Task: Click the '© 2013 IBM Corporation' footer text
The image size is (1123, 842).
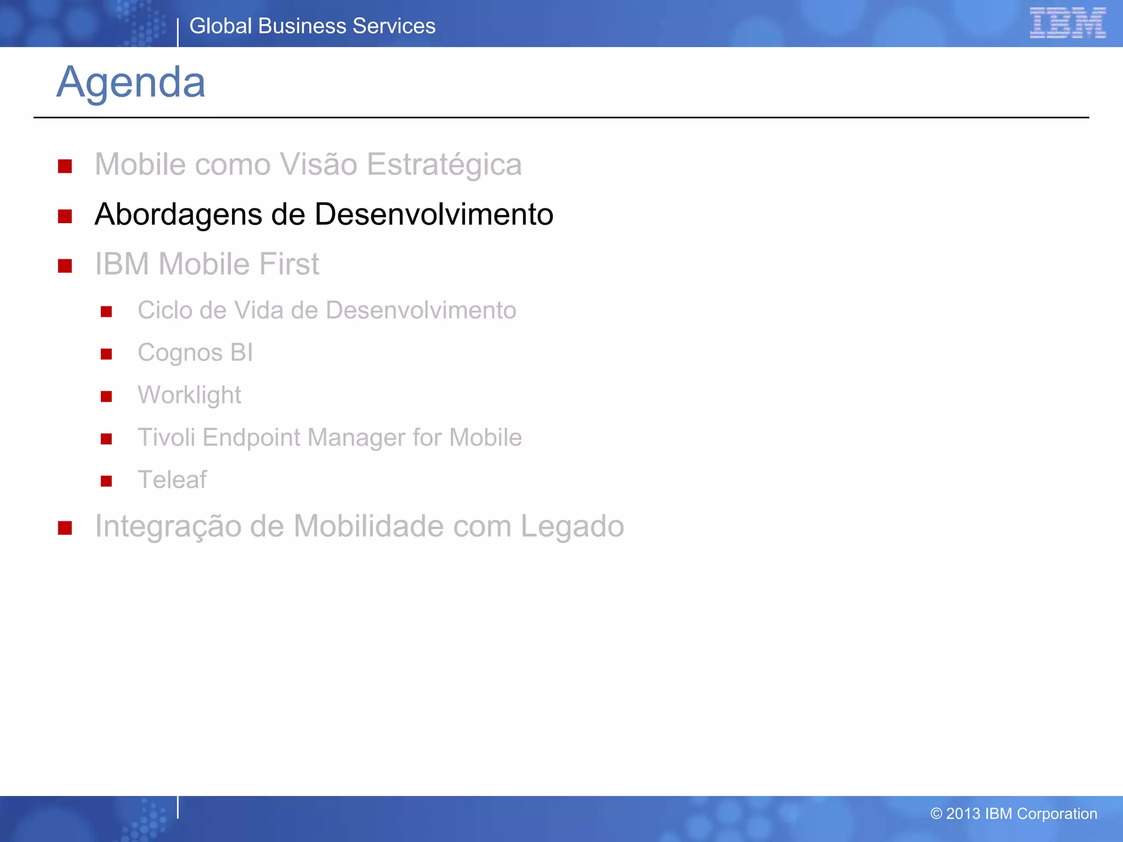Action: pos(1014,813)
